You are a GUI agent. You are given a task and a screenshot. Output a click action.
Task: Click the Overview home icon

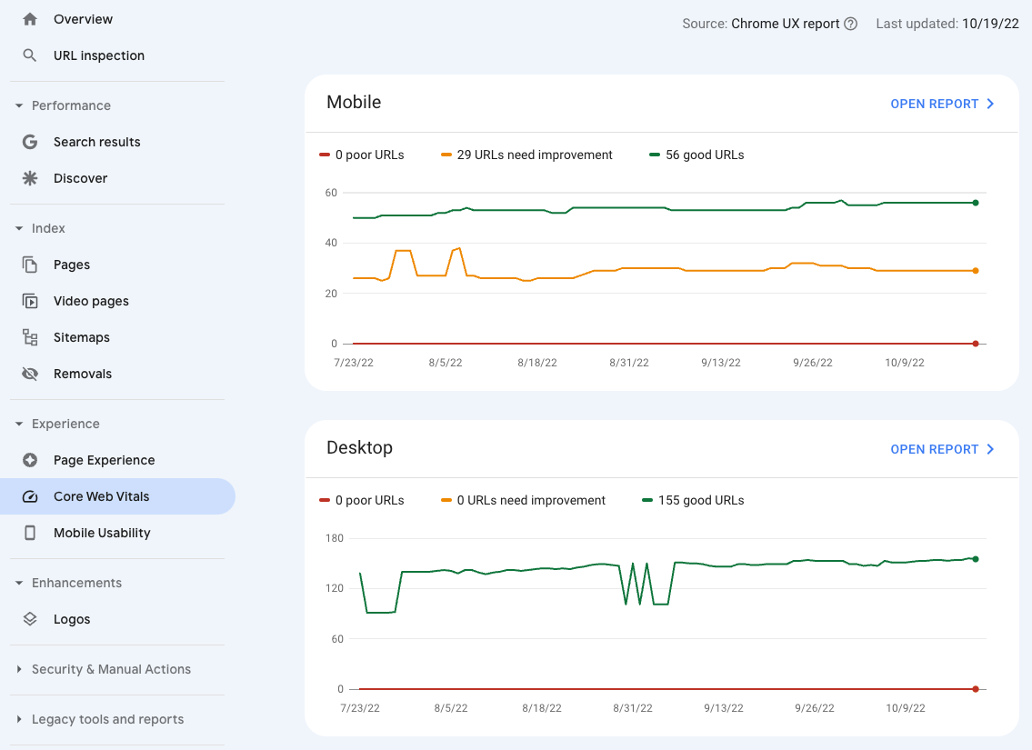[30, 19]
